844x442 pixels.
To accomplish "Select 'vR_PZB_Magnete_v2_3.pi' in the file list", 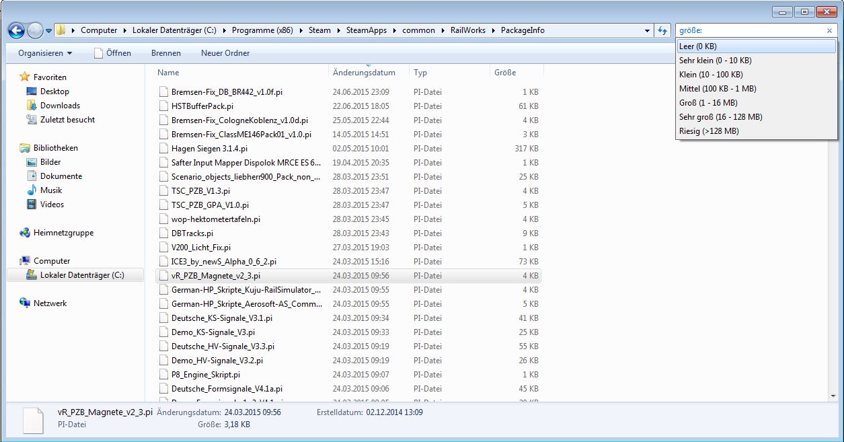I will [x=216, y=276].
